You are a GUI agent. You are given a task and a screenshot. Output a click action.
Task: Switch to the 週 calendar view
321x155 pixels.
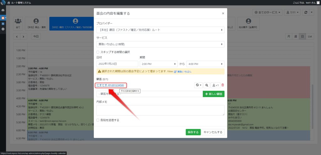click(295, 37)
